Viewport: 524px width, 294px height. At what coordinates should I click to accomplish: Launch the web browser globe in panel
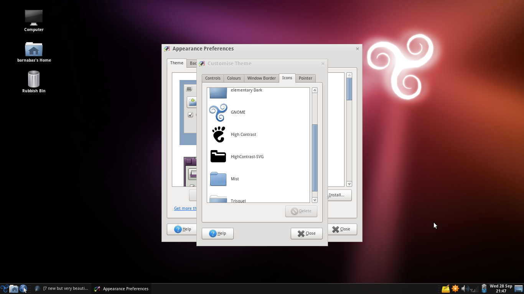click(x=23, y=289)
